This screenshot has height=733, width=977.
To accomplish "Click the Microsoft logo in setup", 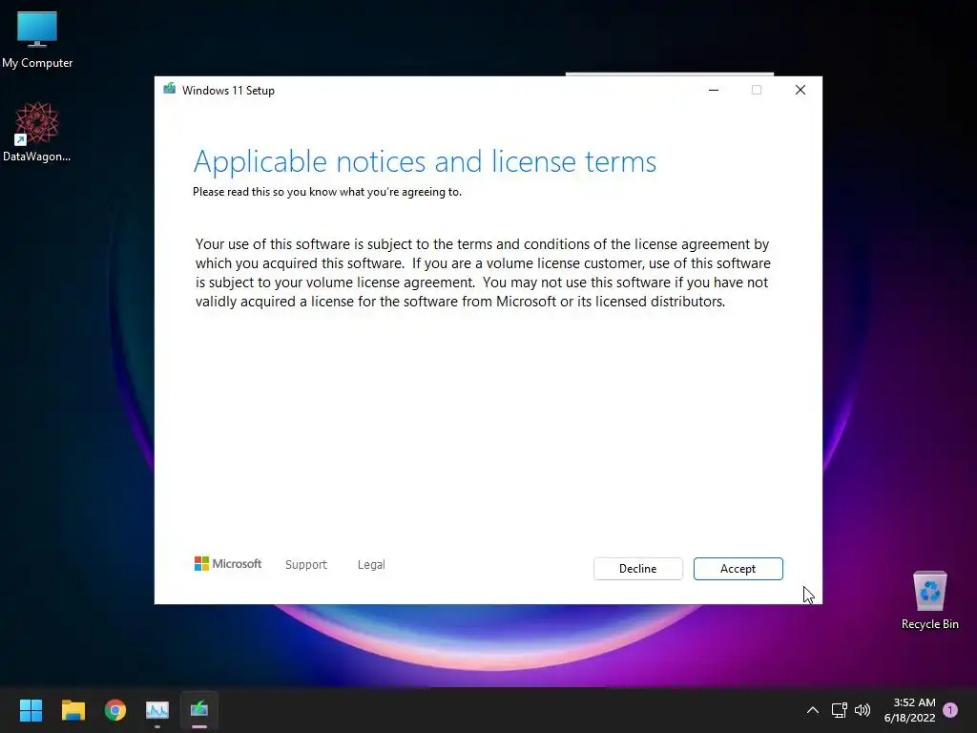I will pyautogui.click(x=228, y=563).
